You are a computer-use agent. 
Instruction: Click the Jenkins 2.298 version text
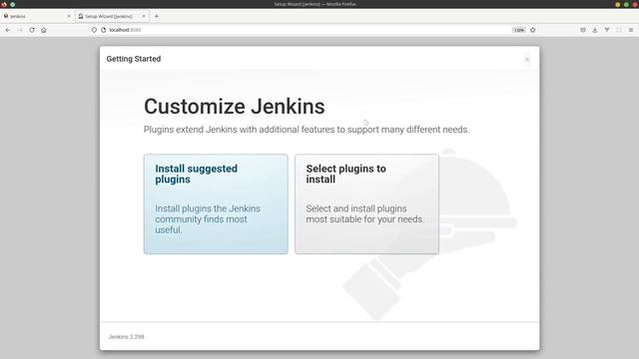point(127,337)
